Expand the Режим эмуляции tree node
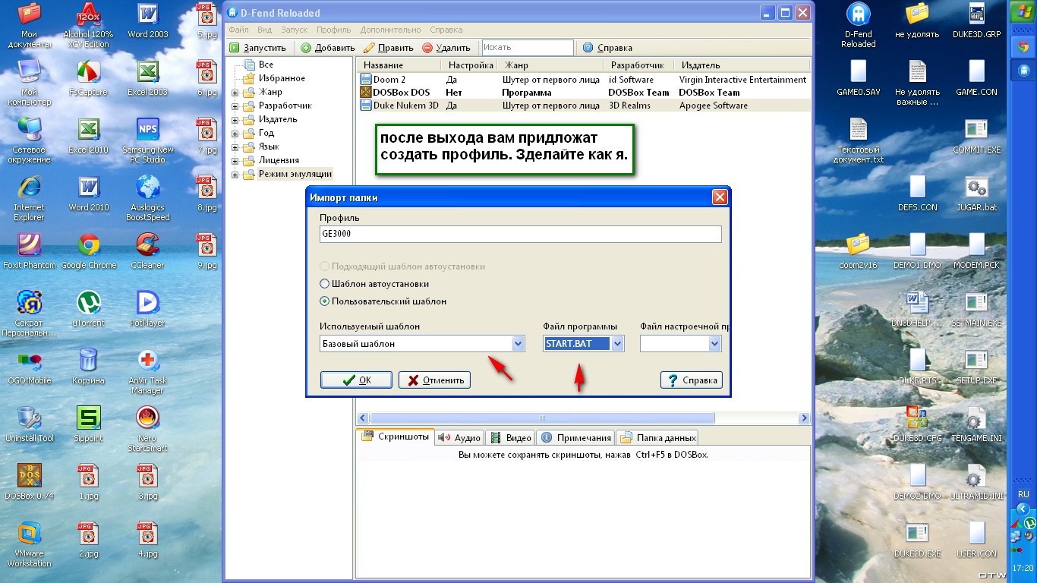 point(235,175)
